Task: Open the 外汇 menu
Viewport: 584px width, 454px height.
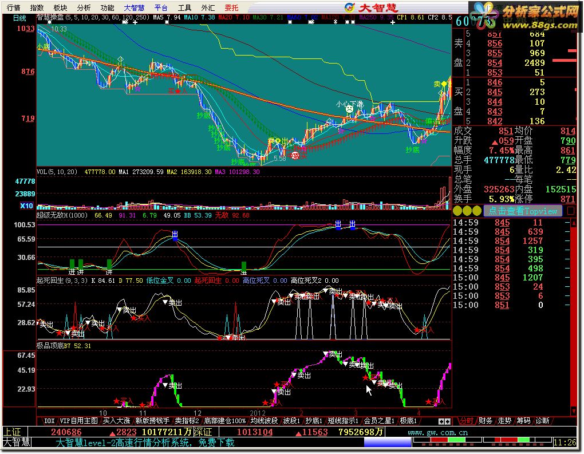Action: [208, 8]
